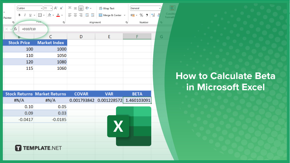Apply cell borders with the borders icon
This screenshot has width=290, height=163.
coord(40,15)
